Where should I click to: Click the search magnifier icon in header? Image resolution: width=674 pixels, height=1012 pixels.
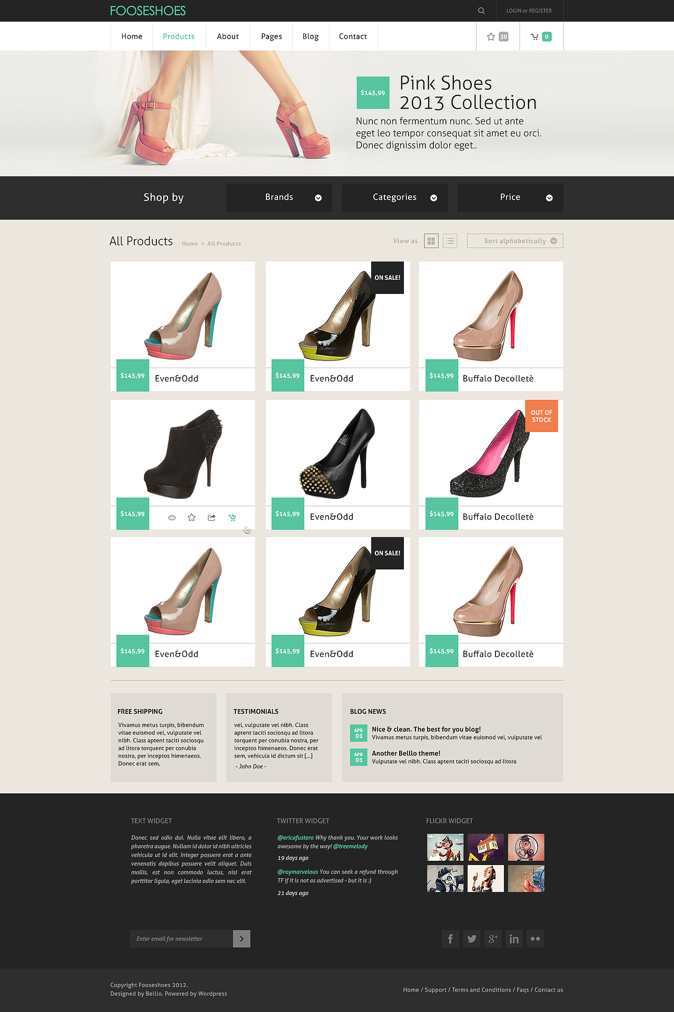[x=481, y=11]
